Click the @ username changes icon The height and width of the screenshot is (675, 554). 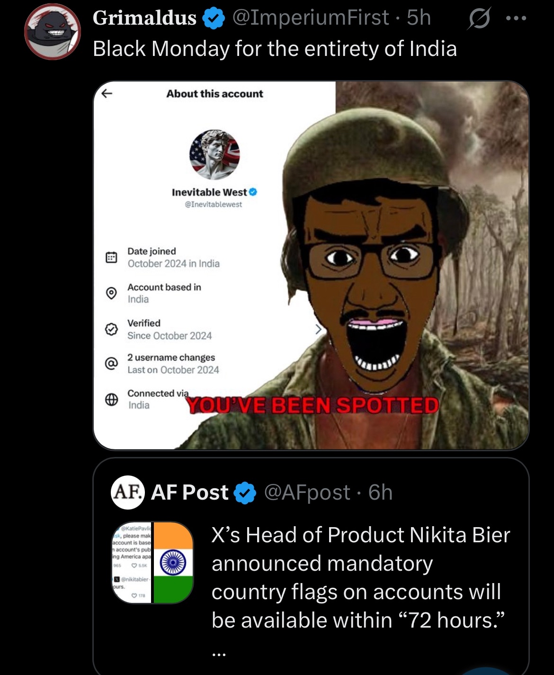click(x=111, y=364)
